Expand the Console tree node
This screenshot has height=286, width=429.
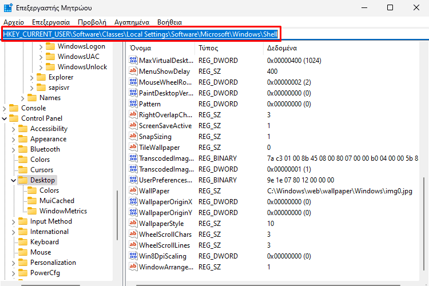(x=5, y=108)
